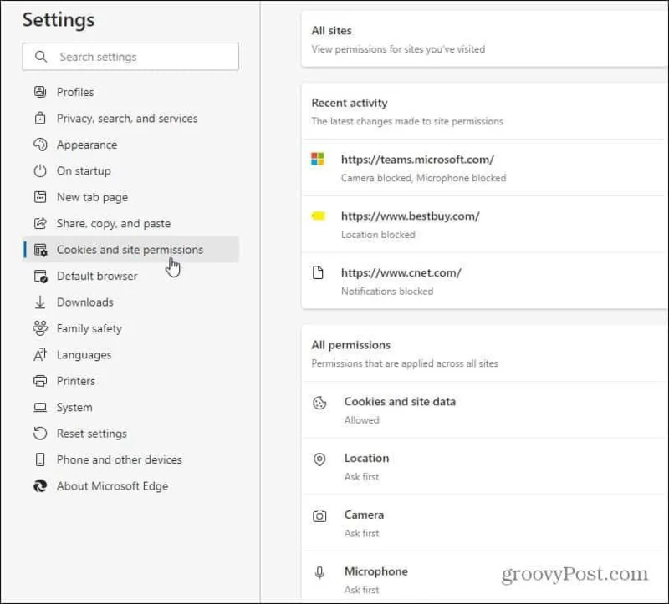Open Camera permission settings
This screenshot has height=604, width=669.
[485, 524]
